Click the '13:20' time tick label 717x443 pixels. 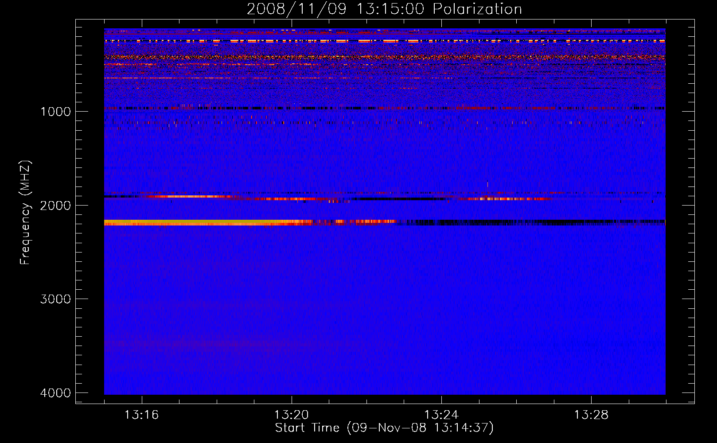tap(291, 415)
